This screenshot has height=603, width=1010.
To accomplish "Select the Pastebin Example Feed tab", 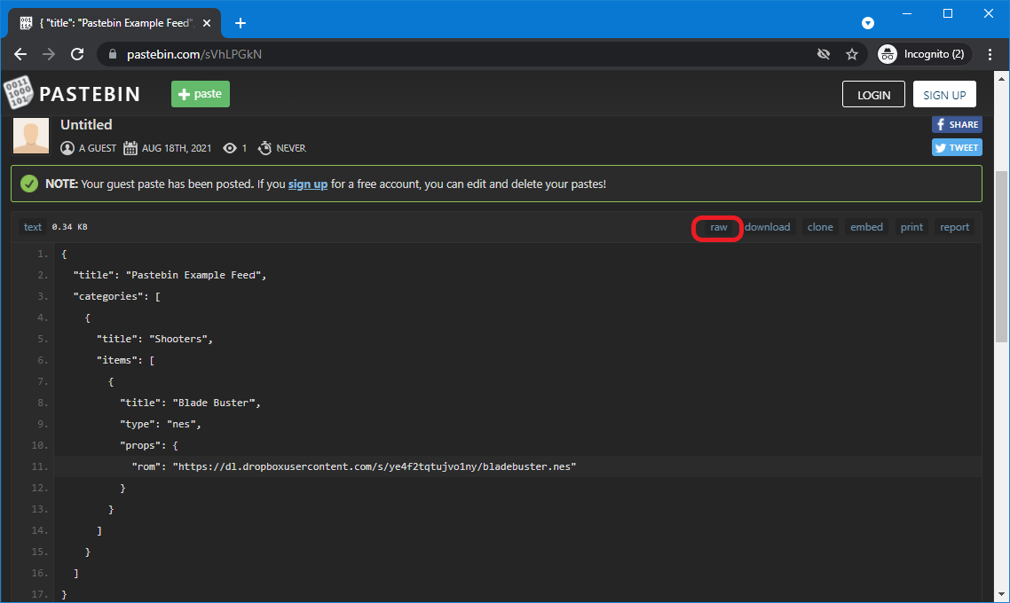I will click(x=114, y=23).
